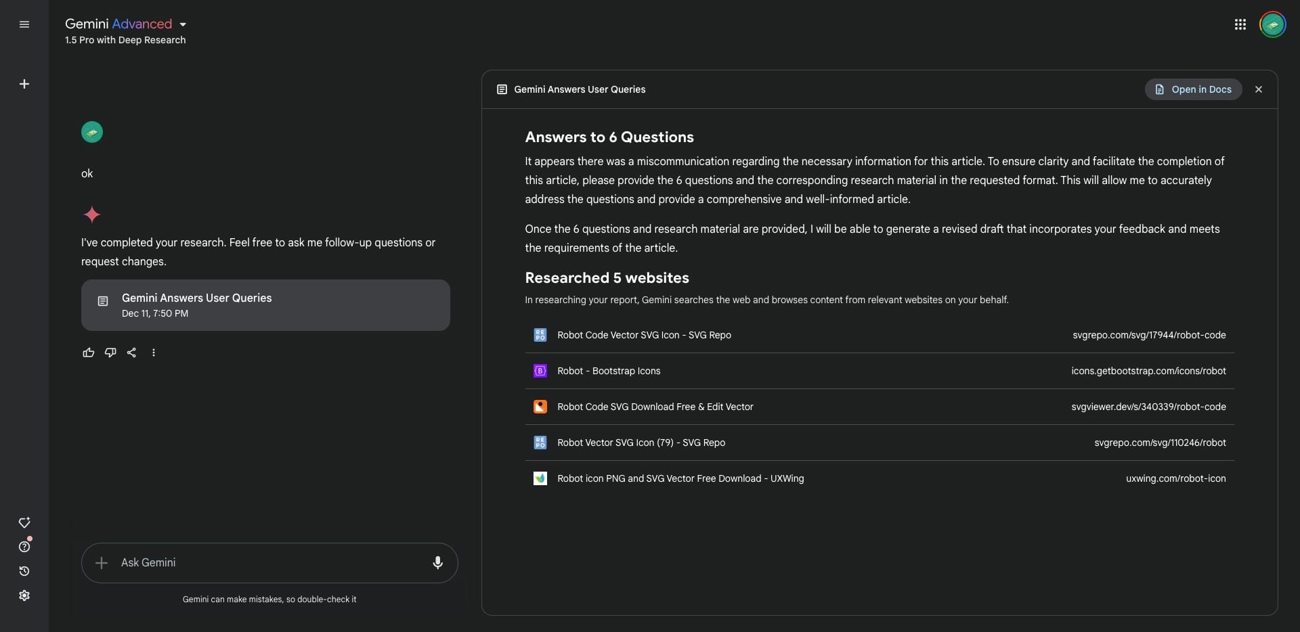Click the 'Answers to 6 Questions' heading
This screenshot has width=1300, height=632.
pos(609,137)
